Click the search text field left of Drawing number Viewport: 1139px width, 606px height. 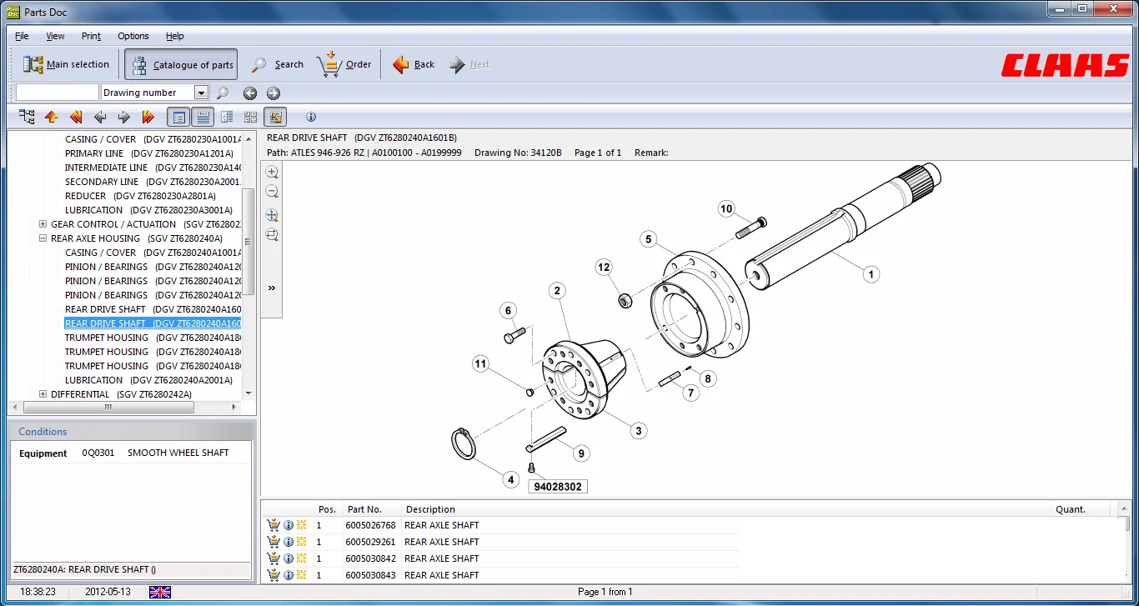pos(57,93)
